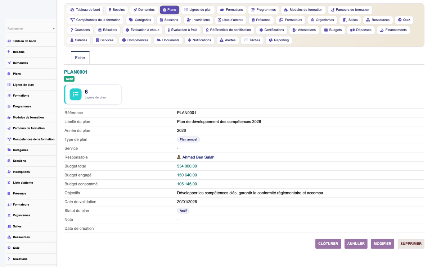Open Attestations from the top navigation
The width and height of the screenshot is (432, 267).
[304, 30]
